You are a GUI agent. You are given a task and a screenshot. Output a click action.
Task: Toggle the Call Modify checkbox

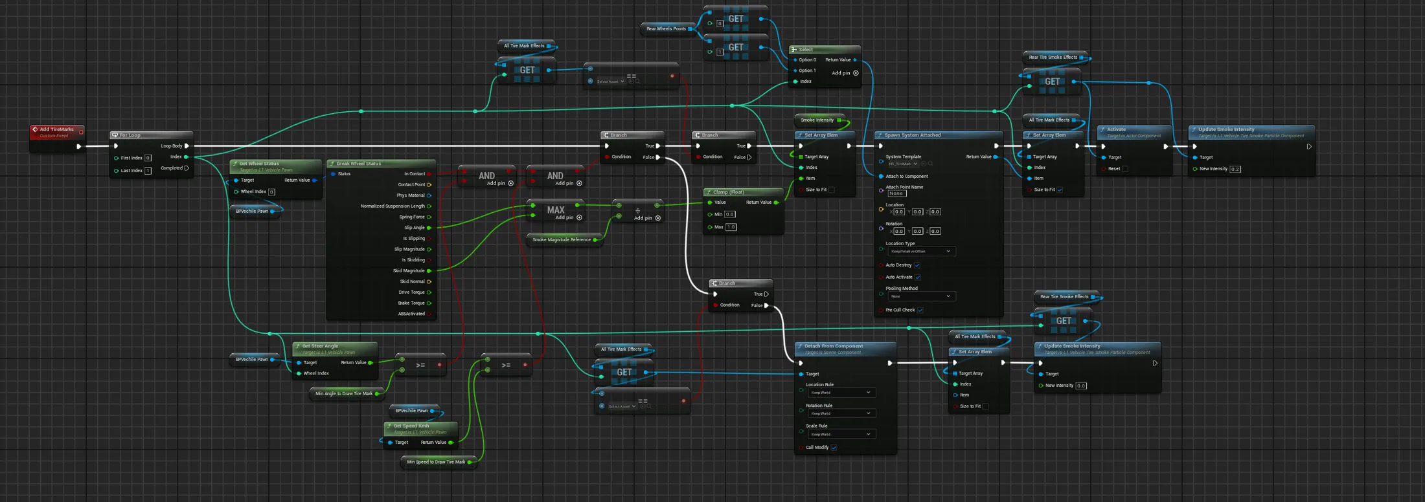834,448
